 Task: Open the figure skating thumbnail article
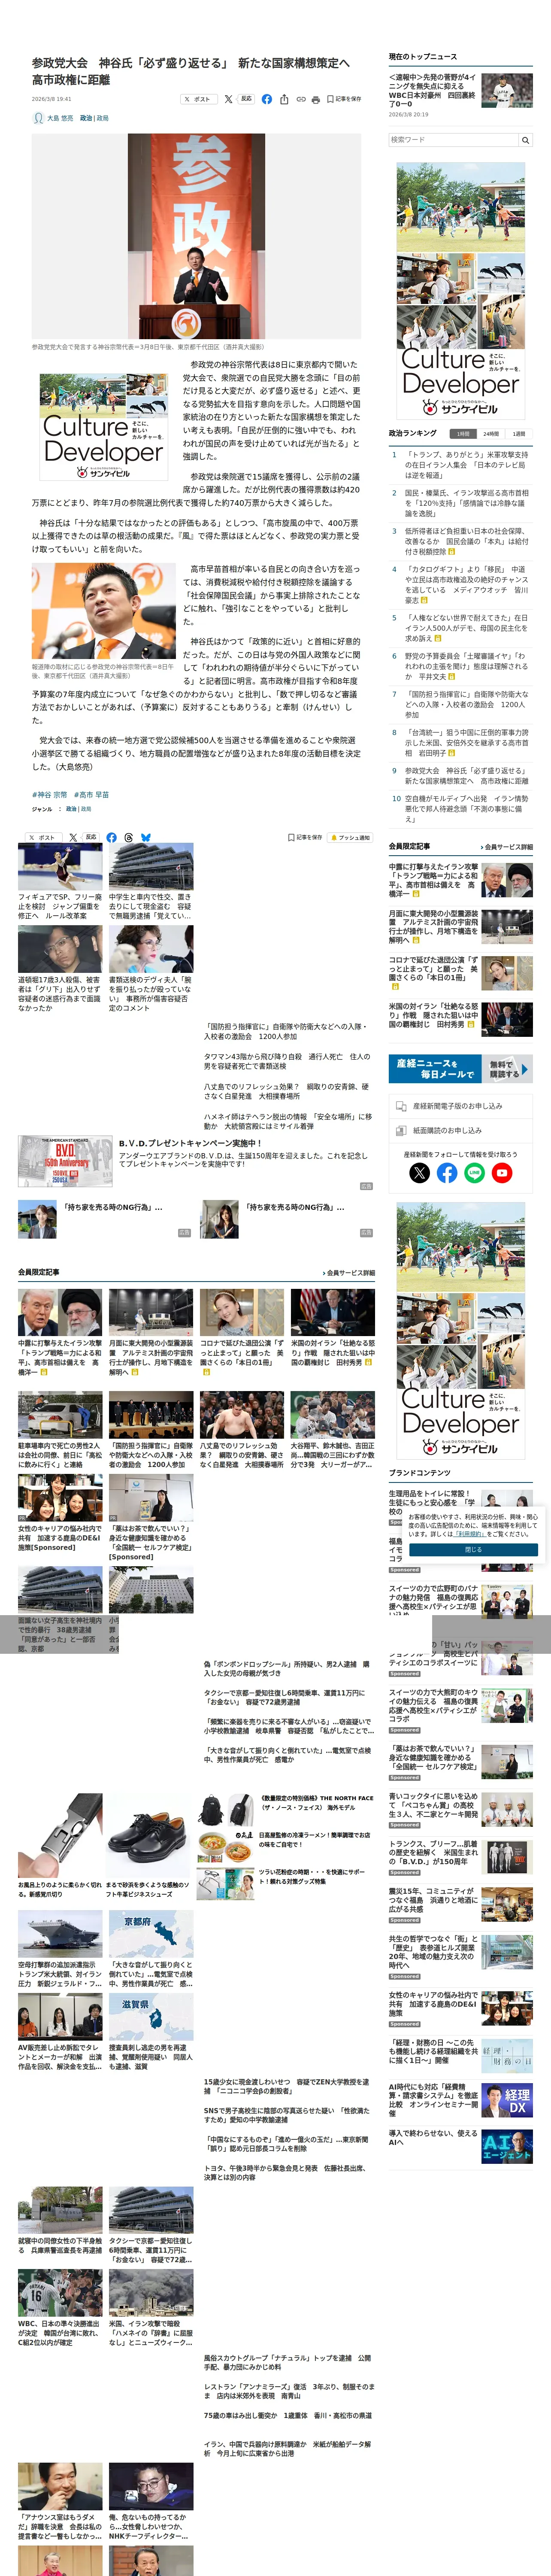(x=60, y=867)
